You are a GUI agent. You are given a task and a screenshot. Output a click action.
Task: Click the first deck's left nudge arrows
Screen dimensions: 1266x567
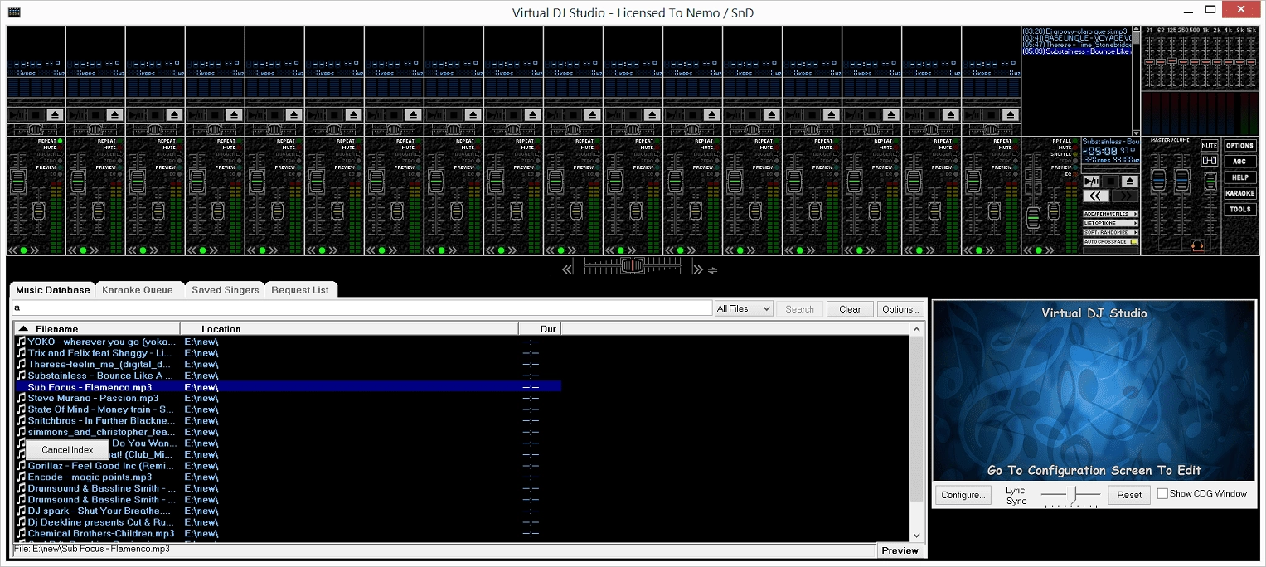tap(12, 250)
